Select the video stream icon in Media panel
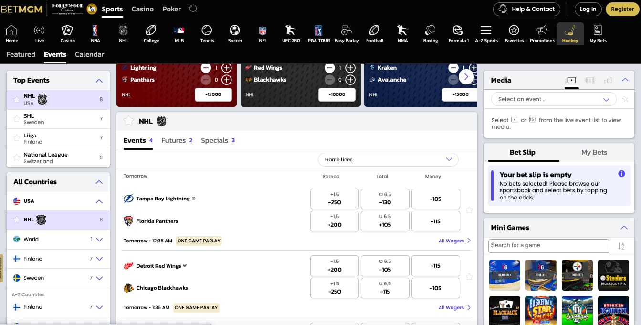Viewport: 641px width, 325px height. 572,80
